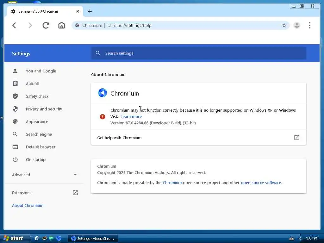Click the Settings header title

[21, 54]
